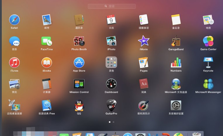Open the Numbers spreadsheet app
Viewport: 223px width, 136px height.
[x=176, y=62]
